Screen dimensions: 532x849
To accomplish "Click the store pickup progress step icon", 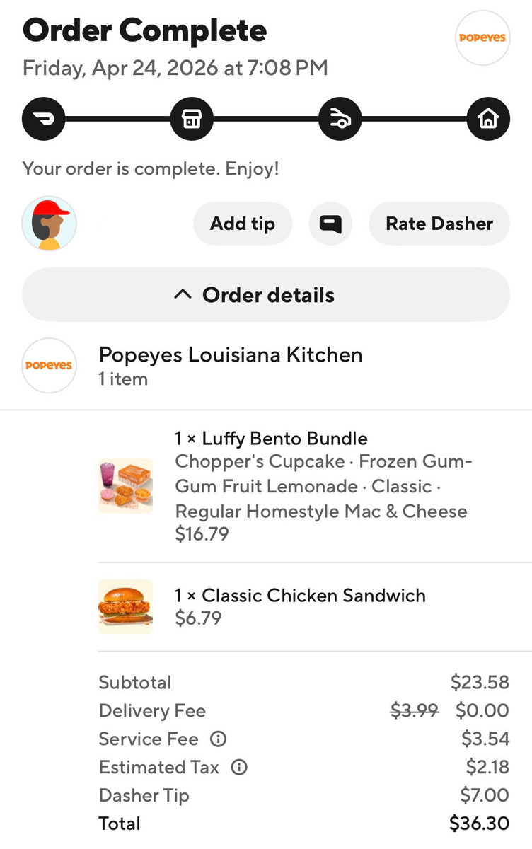I will point(192,119).
